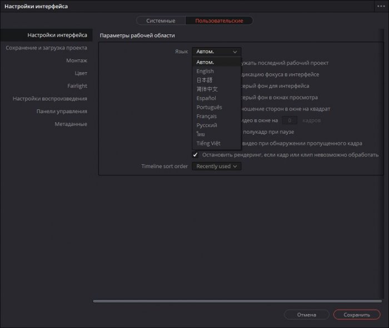The width and height of the screenshot is (389, 328).
Task: Open the Язык language dropdown
Action: pyautogui.click(x=217, y=52)
